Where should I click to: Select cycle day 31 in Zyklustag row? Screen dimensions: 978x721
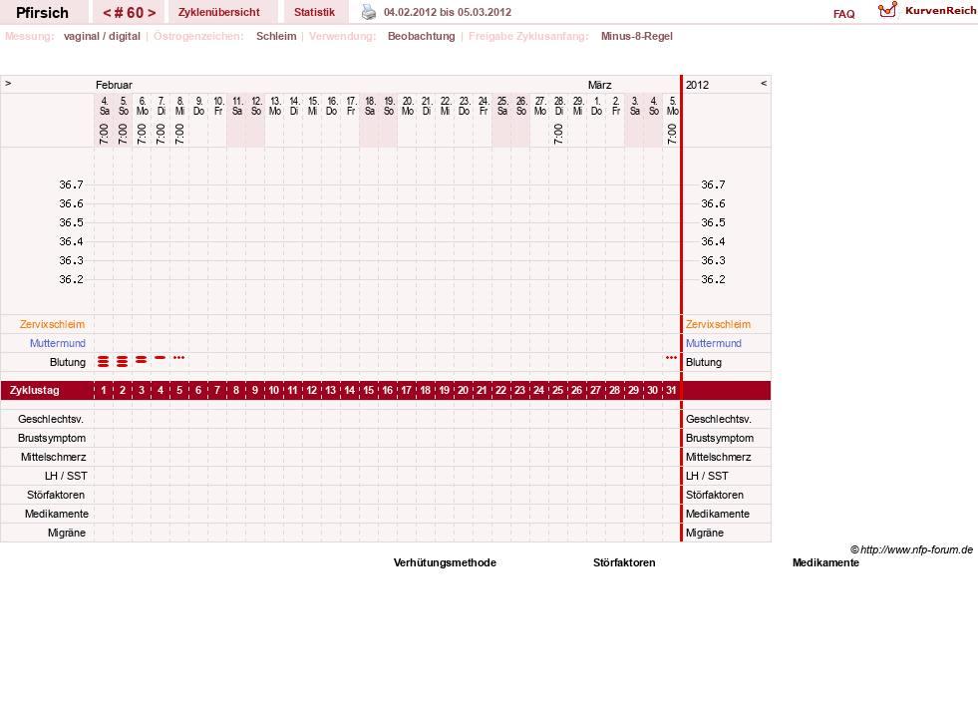(671, 391)
